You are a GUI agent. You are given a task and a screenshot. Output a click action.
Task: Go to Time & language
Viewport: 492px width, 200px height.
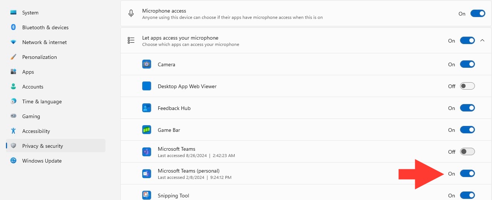coord(56,101)
